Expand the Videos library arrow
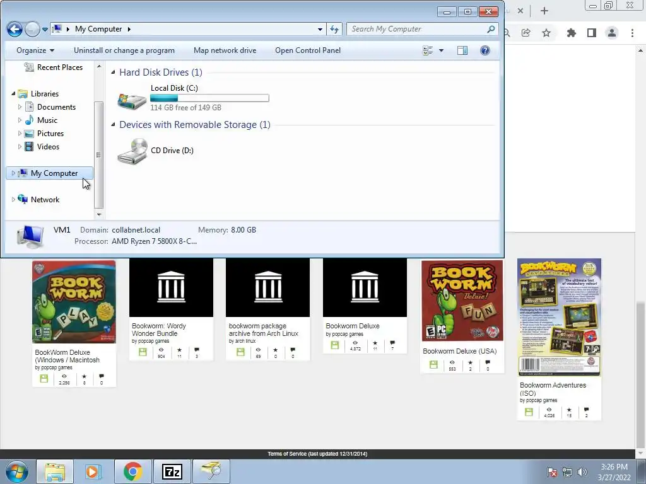This screenshot has width=646, height=484. point(20,146)
